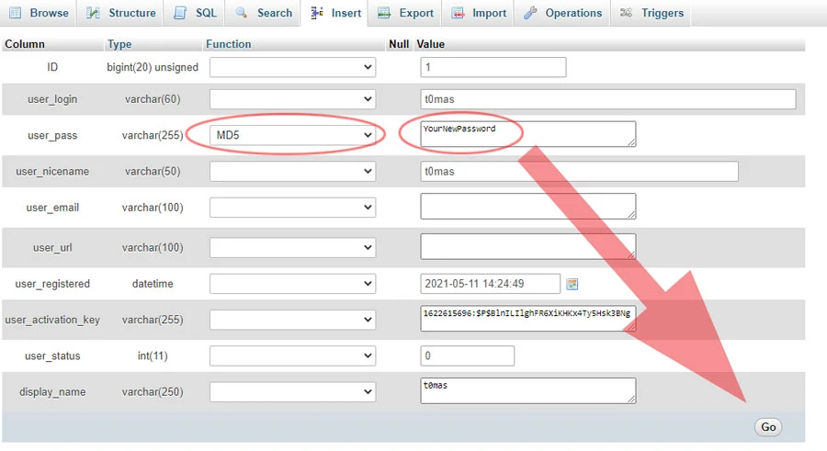
Task: Click the user_email column name
Action: (x=52, y=208)
